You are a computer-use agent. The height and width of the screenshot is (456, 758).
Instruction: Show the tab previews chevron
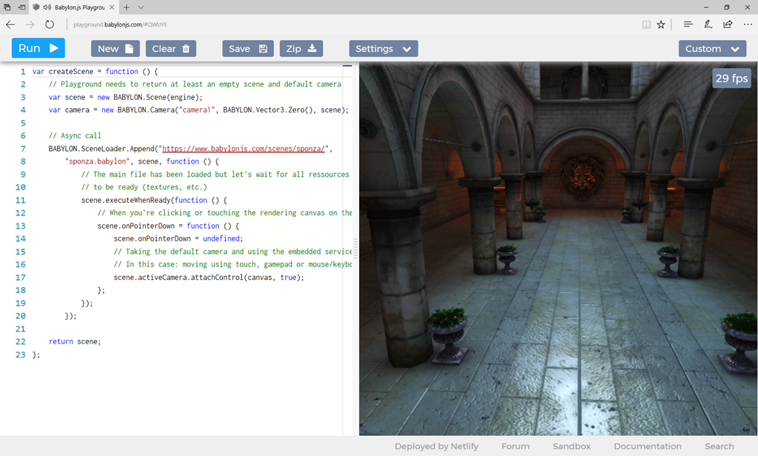click(141, 7)
